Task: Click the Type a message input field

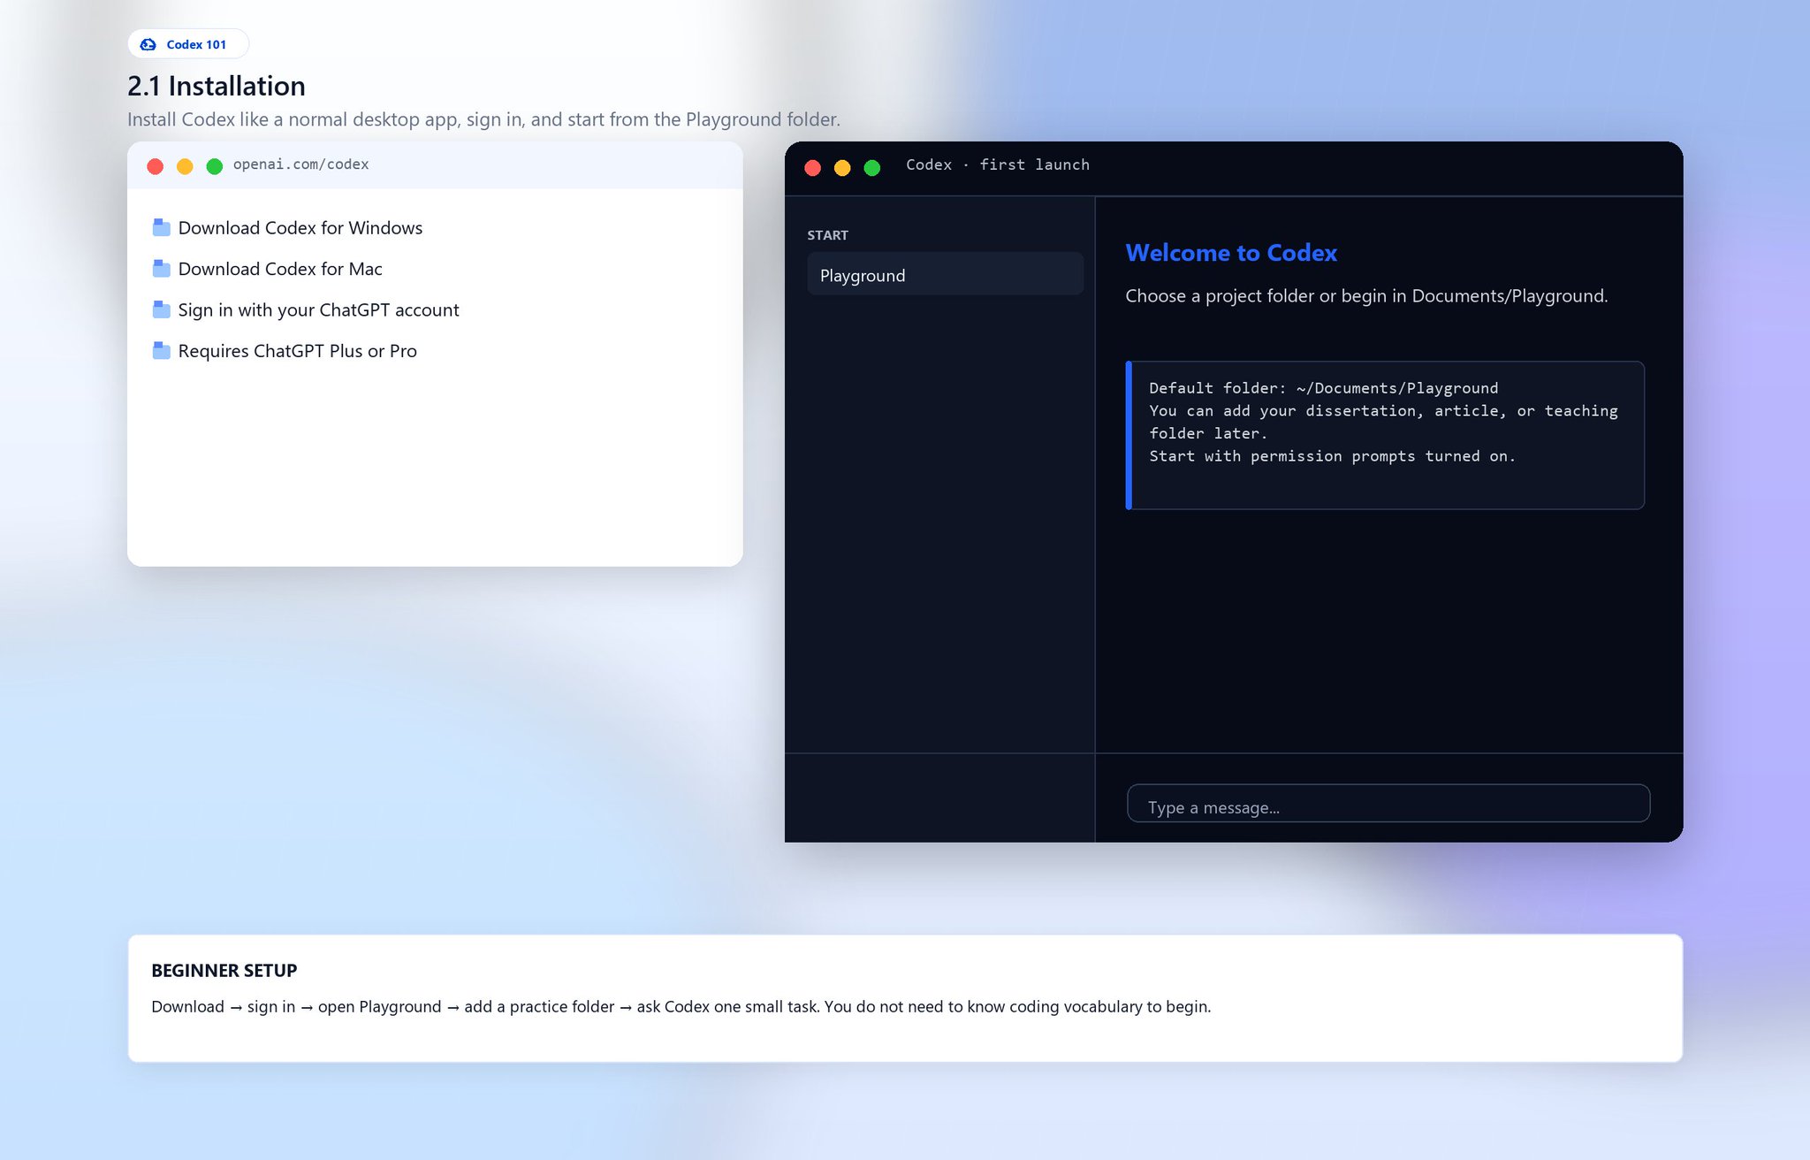Action: coord(1388,804)
